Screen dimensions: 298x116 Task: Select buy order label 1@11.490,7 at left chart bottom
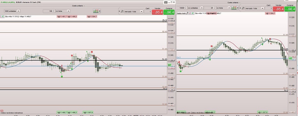pos(62,113)
